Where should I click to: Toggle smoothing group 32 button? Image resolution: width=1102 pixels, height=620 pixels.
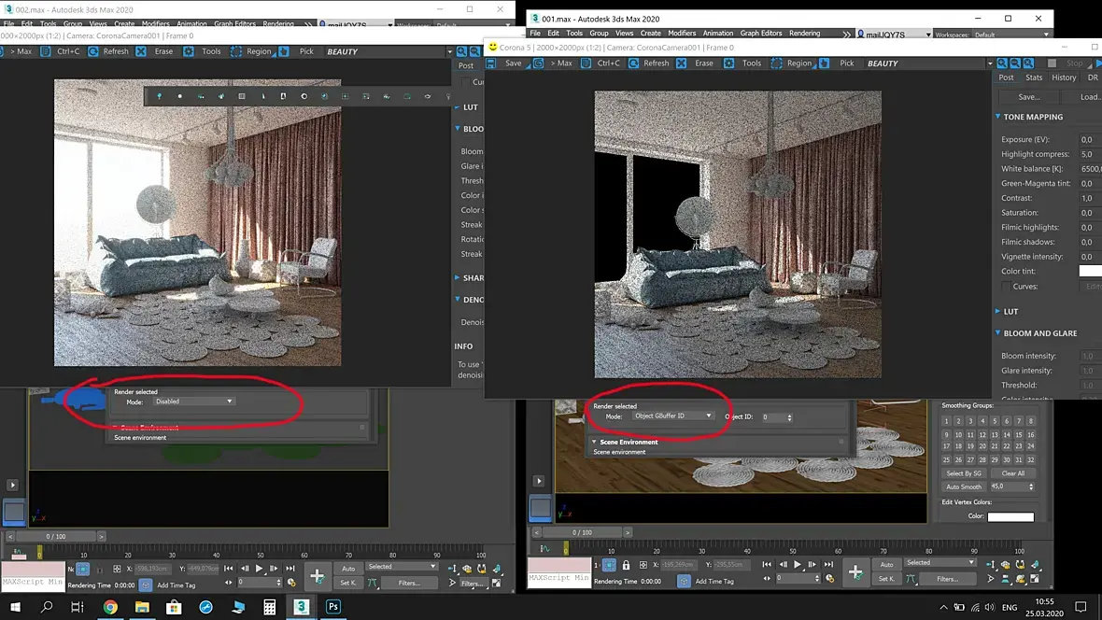click(x=1030, y=459)
